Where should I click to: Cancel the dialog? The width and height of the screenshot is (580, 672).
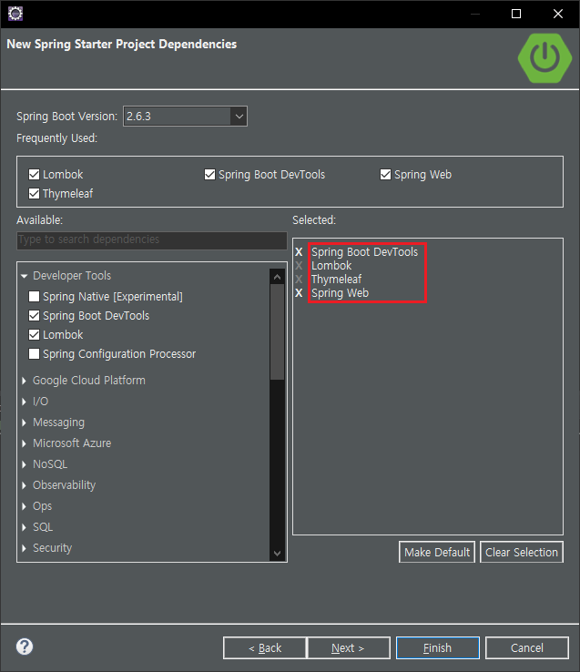tap(527, 647)
